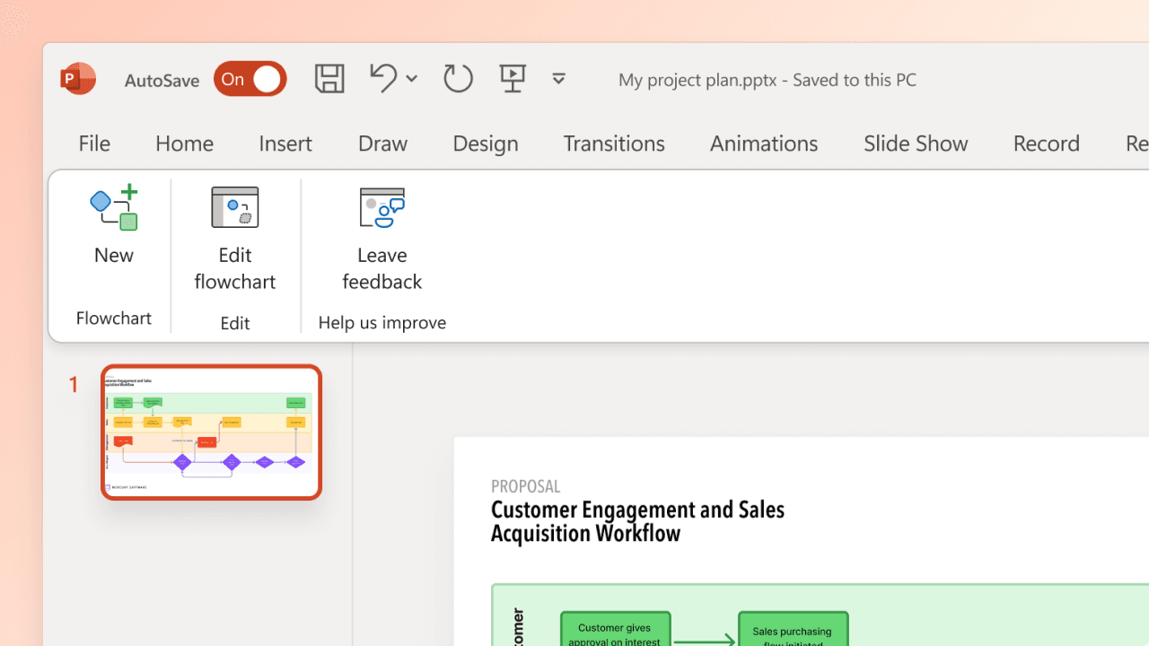Click the Save icon in Quick Access Toolbar

[x=329, y=79]
